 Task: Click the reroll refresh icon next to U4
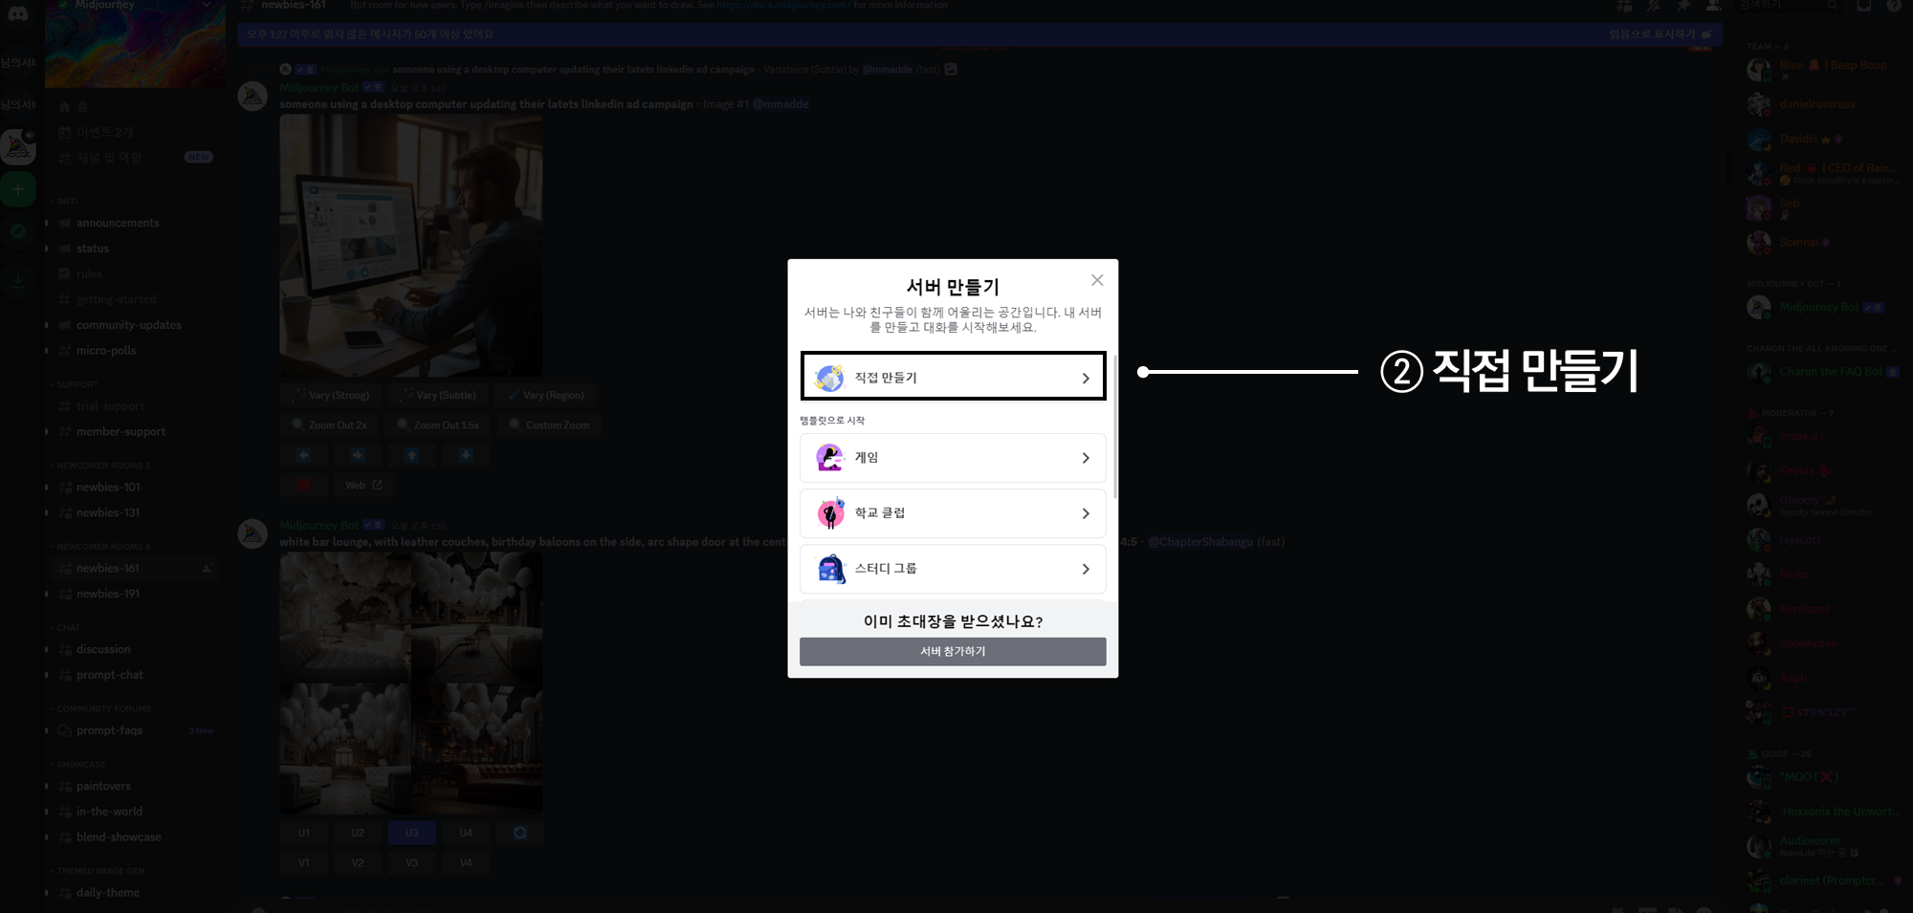[519, 833]
